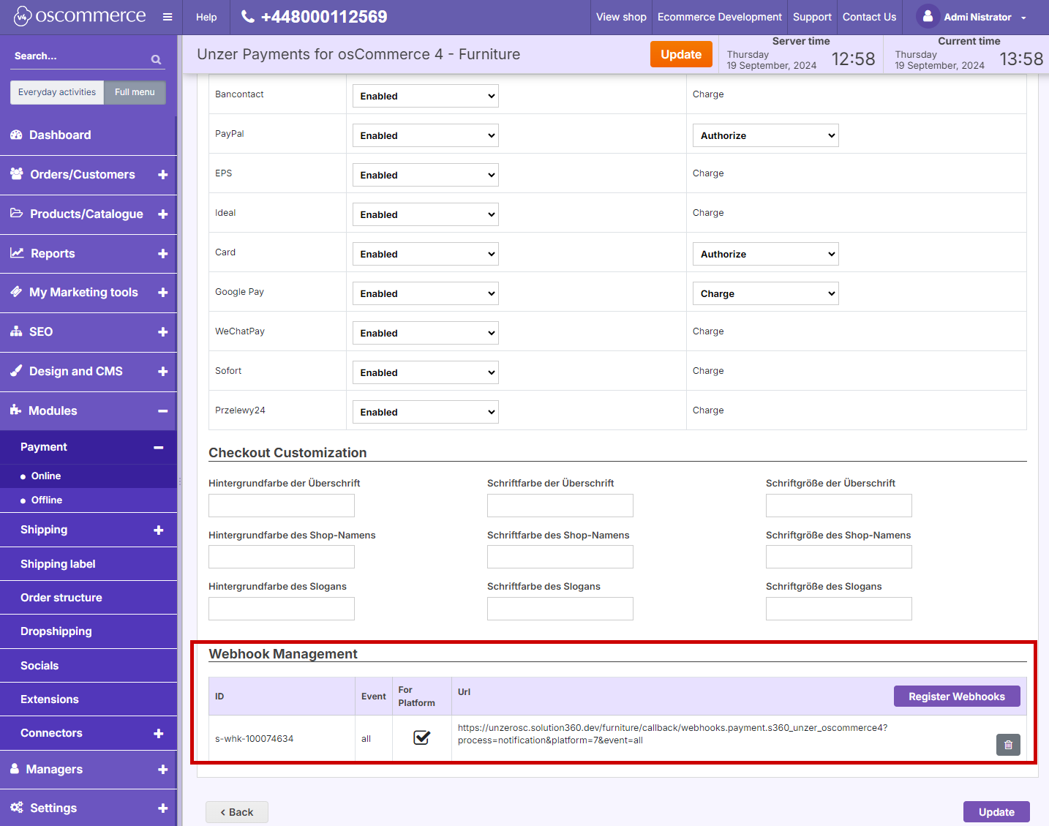The image size is (1049, 826).
Task: Open the Przelewy24 status dropdown
Action: 426,412
